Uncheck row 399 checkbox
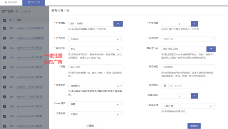The width and height of the screenshot is (228, 129). point(5,68)
